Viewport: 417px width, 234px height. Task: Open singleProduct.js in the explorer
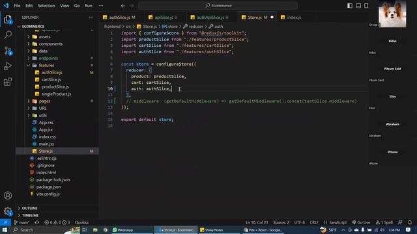(x=56, y=94)
